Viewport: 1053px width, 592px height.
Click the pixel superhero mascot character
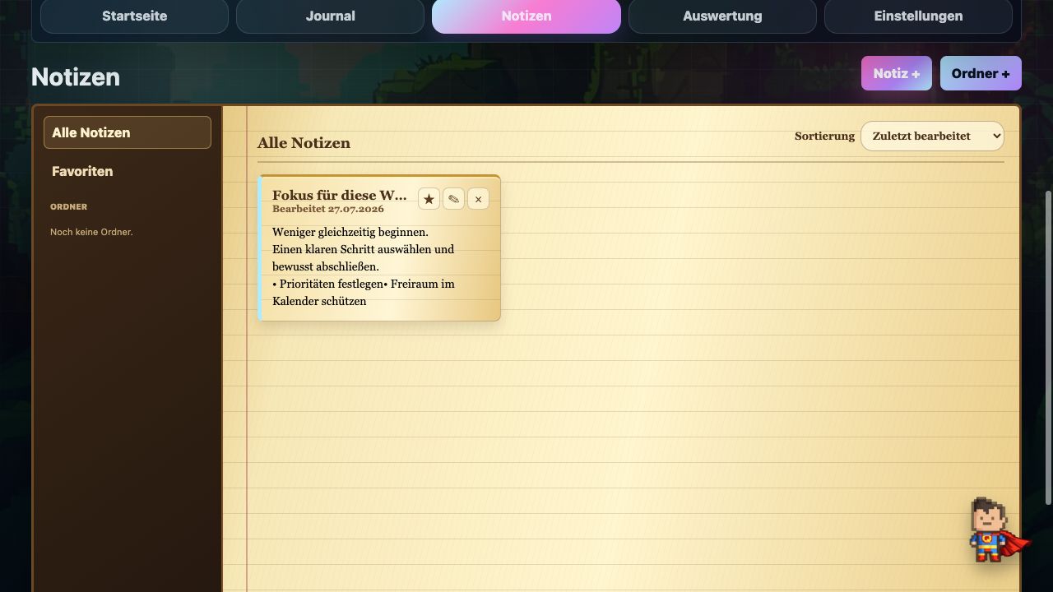(x=998, y=530)
